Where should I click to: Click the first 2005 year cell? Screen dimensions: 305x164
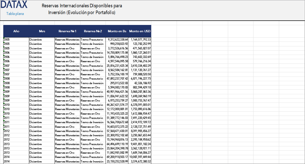[16, 40]
